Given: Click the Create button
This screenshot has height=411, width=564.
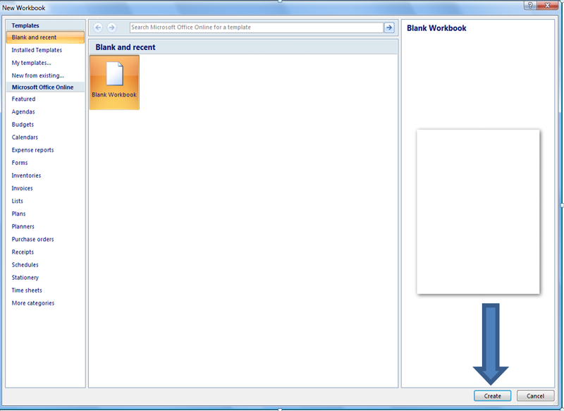Looking at the screenshot, I should click(x=492, y=396).
